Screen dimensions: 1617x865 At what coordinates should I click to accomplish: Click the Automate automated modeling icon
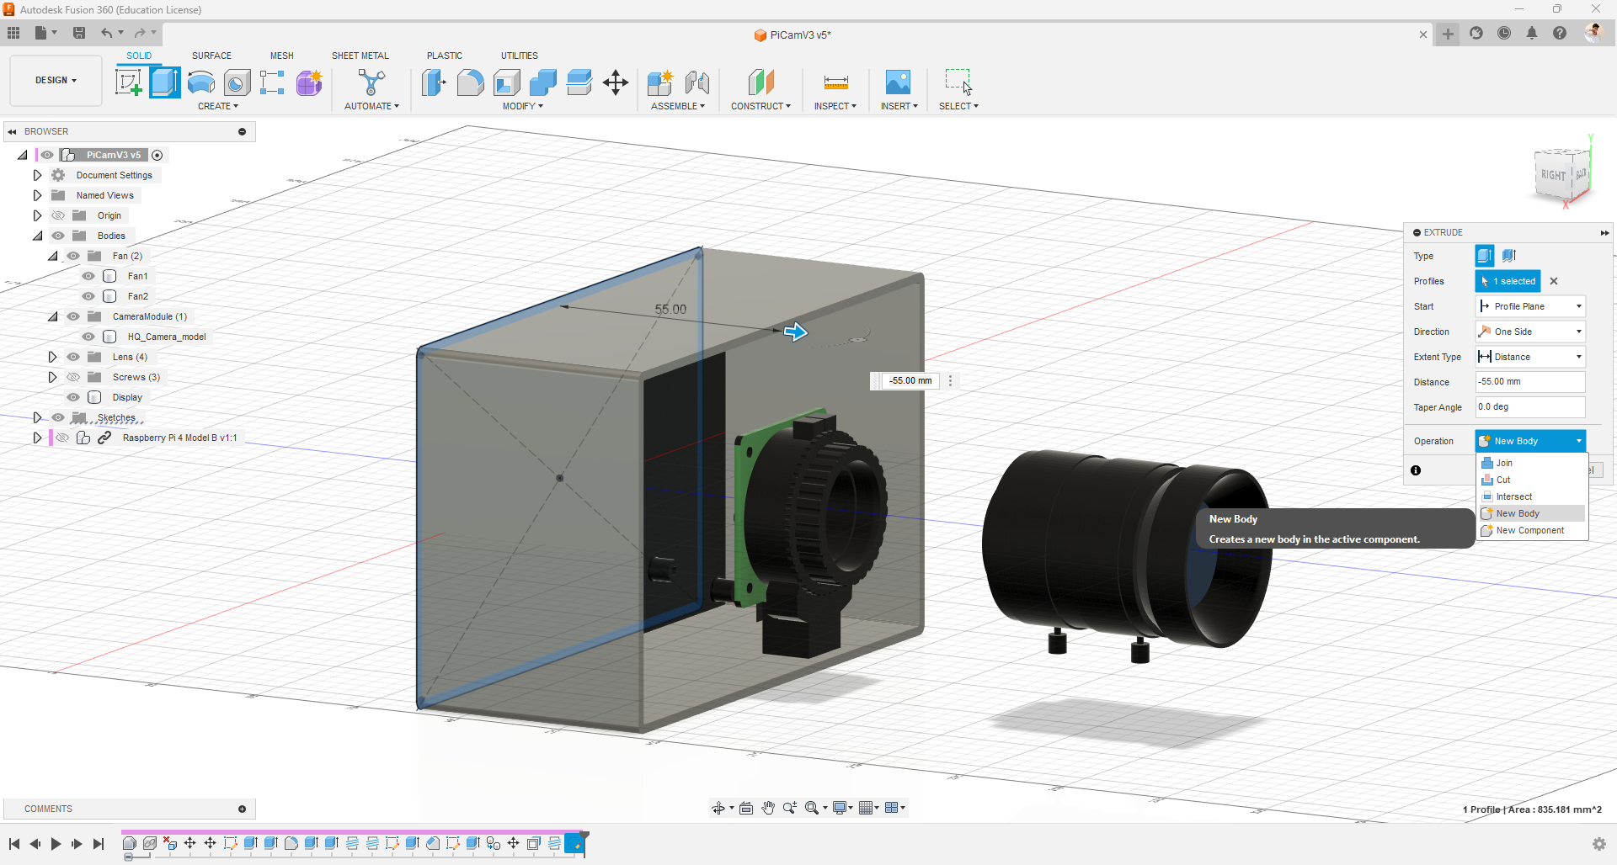click(x=371, y=82)
